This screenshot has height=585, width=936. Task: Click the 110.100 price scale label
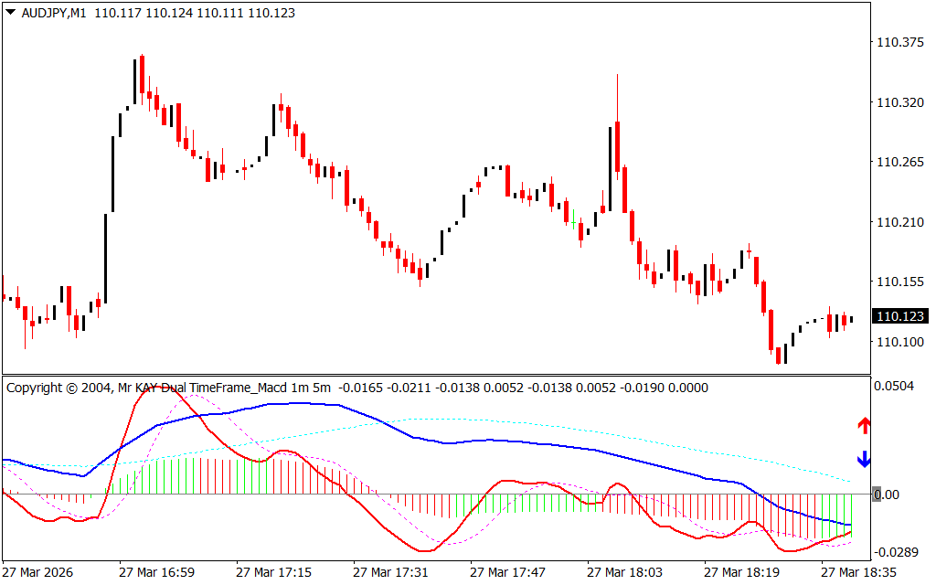pos(899,342)
